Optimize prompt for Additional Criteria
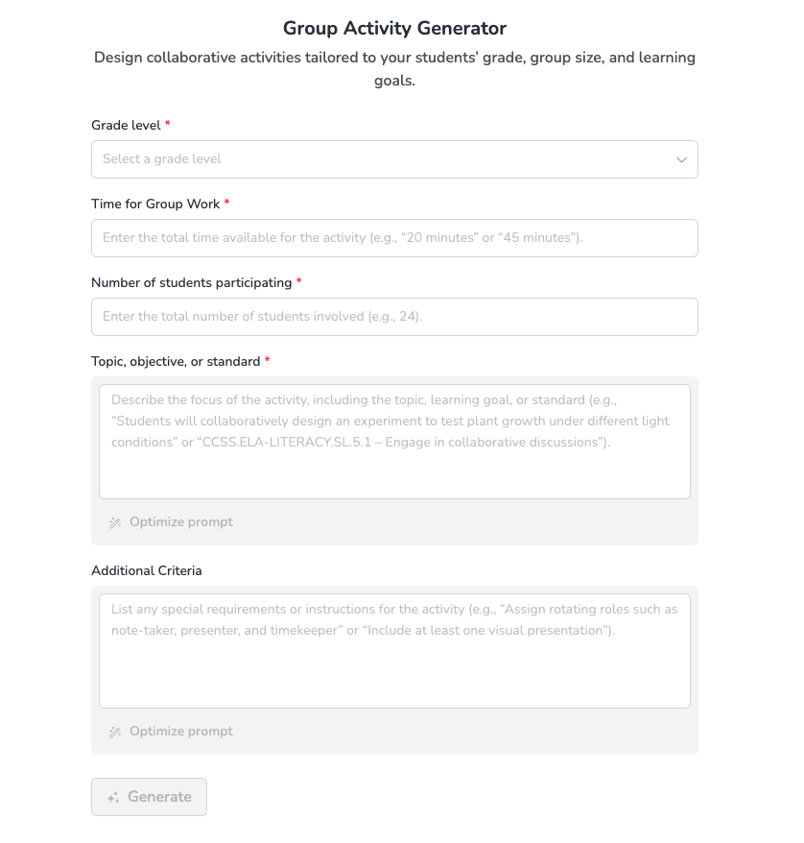This screenshot has height=843, width=804. (180, 732)
